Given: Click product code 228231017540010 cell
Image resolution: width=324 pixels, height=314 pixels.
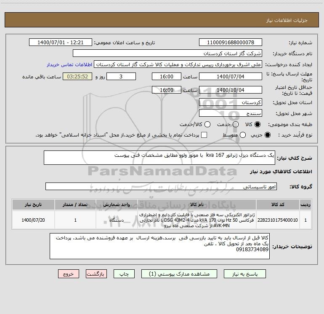Looking at the screenshot, I should 278,220.
